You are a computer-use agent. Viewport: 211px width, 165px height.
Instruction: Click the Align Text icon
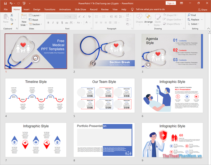point(128,20)
